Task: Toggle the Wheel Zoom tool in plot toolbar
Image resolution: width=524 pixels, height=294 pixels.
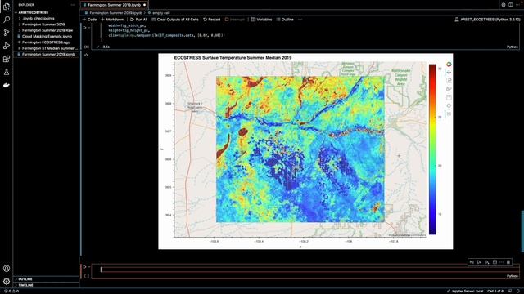Action: click(x=449, y=89)
